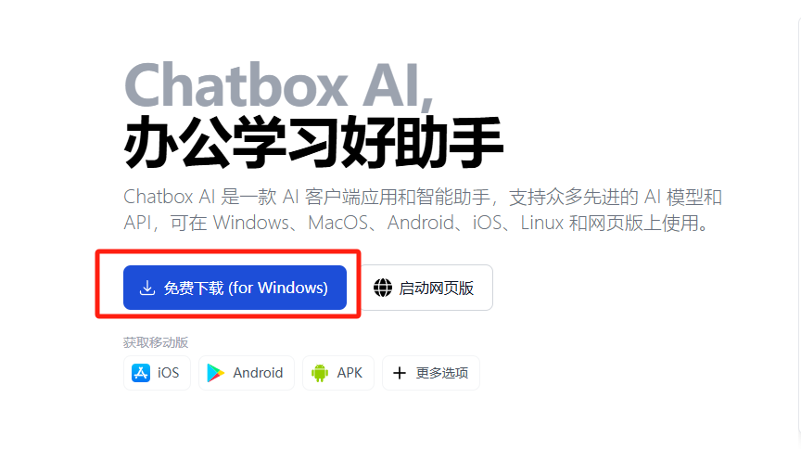Click the globe icon beside 启动网页版
Screen dimensions: 801x449
click(x=383, y=288)
